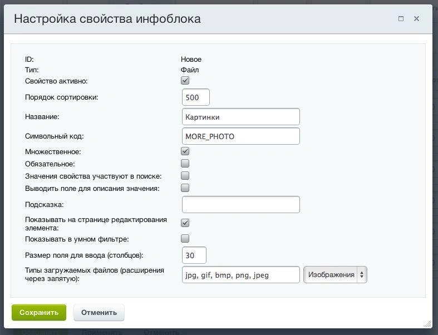The height and width of the screenshot is (335, 438).
Task: Check Показывать в умном фильтре option
Action: click(x=185, y=239)
